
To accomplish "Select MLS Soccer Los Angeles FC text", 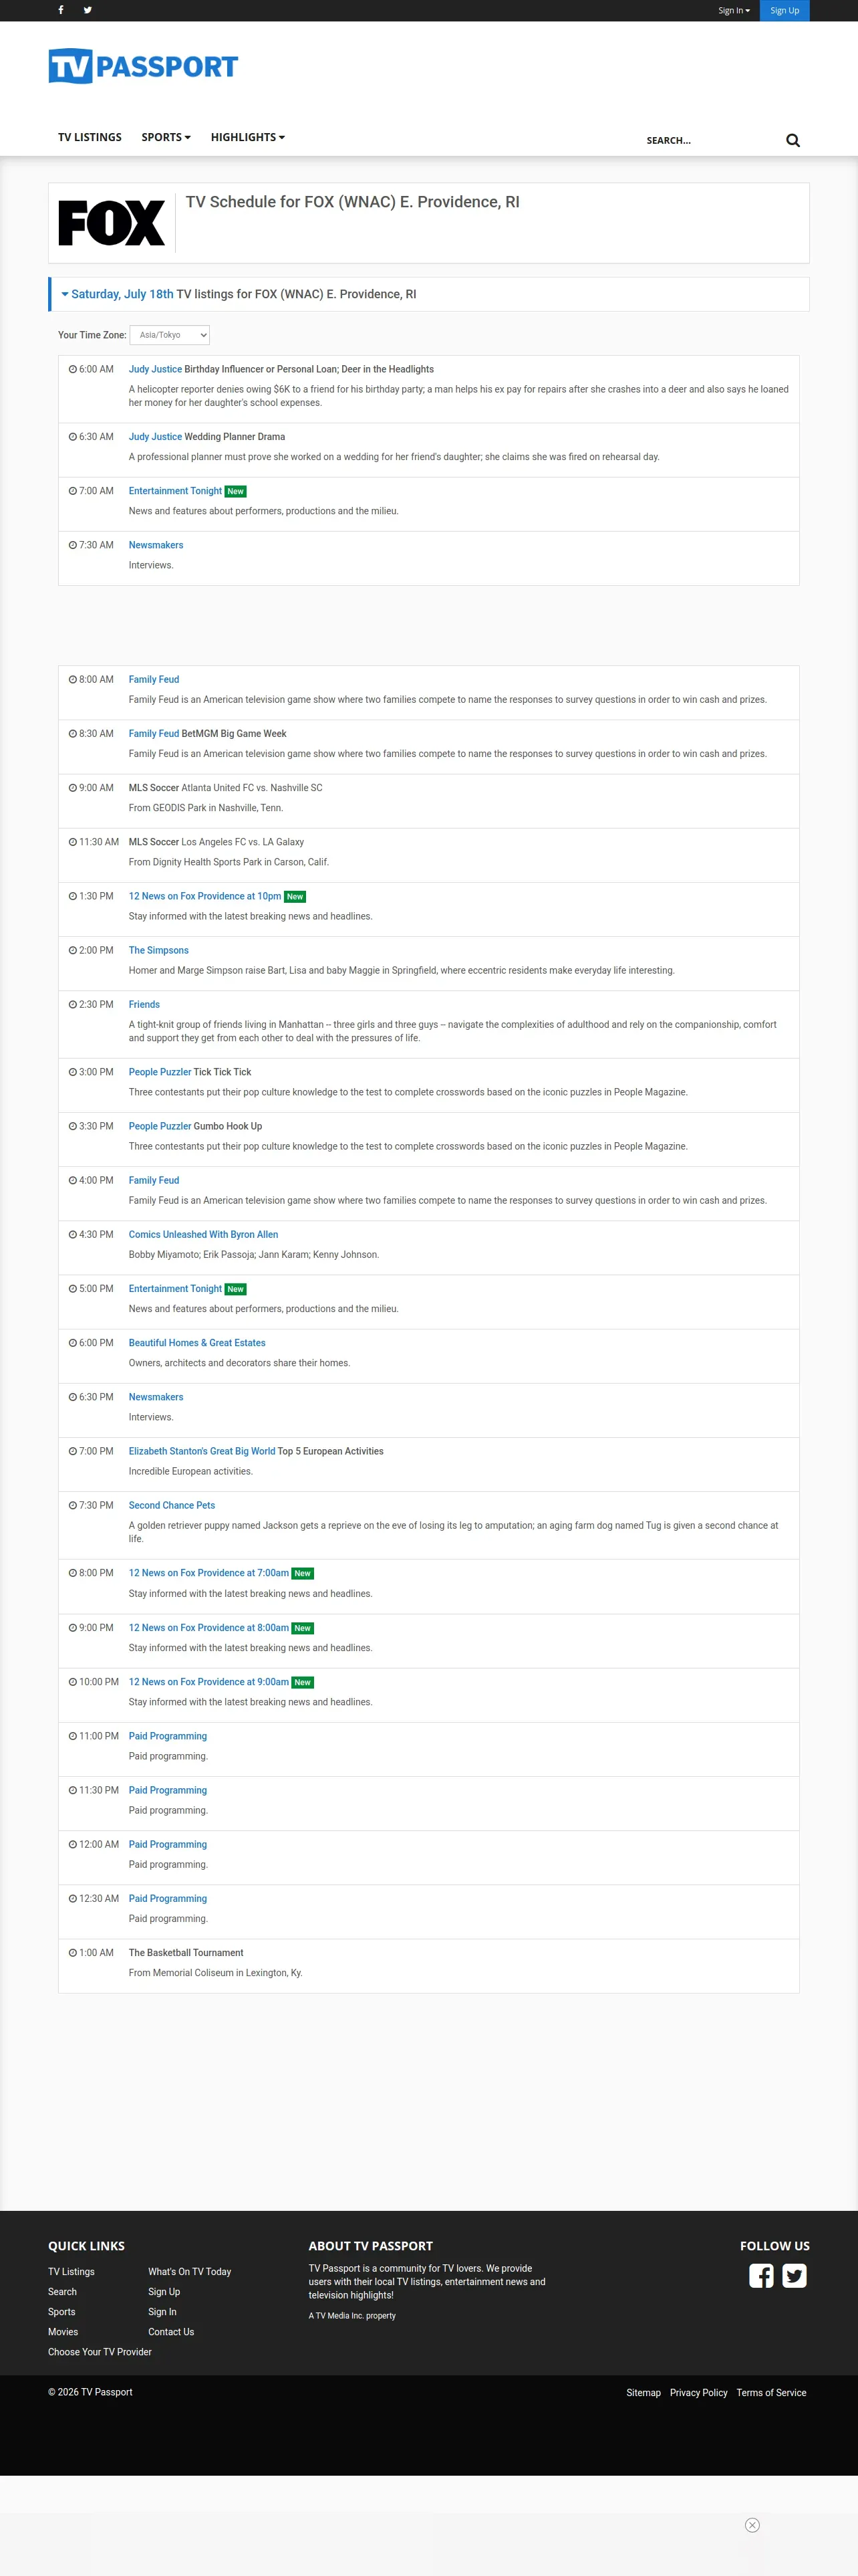I will pos(217,842).
